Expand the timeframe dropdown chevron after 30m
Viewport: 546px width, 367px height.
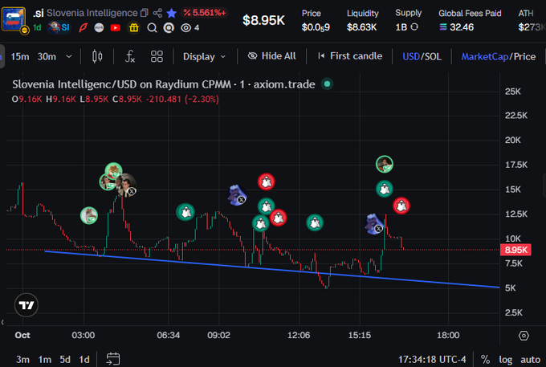pyautogui.click(x=69, y=56)
